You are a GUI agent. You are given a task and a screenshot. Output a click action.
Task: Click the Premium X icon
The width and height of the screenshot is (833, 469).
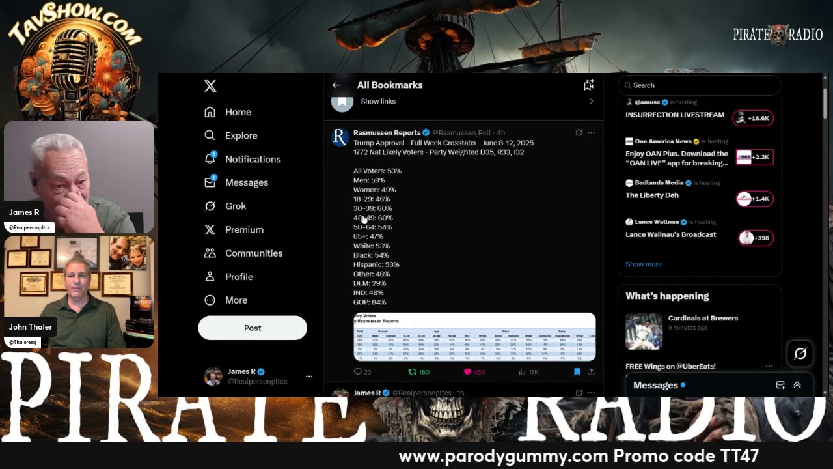[x=210, y=229]
